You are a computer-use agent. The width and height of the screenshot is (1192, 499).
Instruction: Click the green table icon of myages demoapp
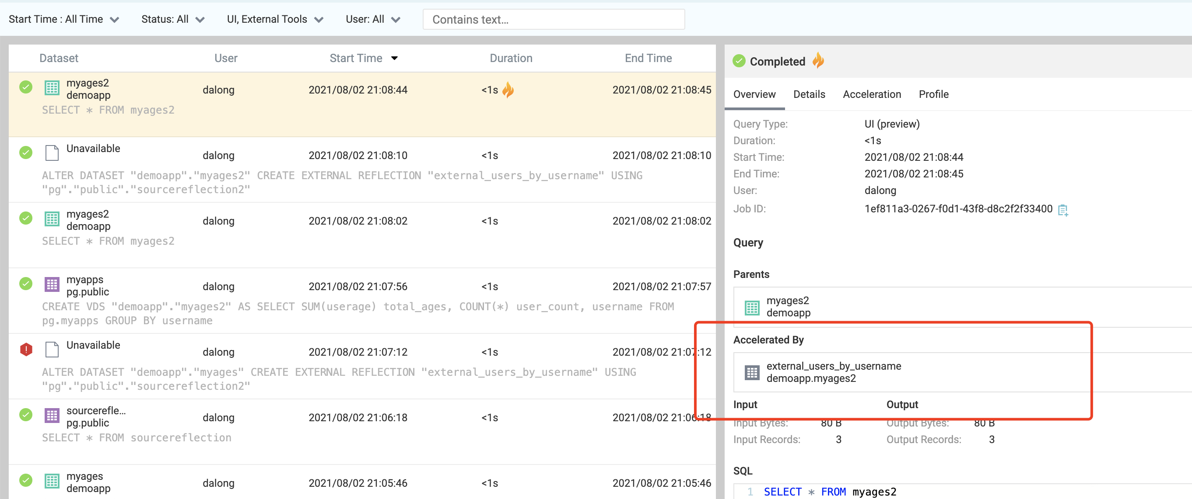point(52,481)
